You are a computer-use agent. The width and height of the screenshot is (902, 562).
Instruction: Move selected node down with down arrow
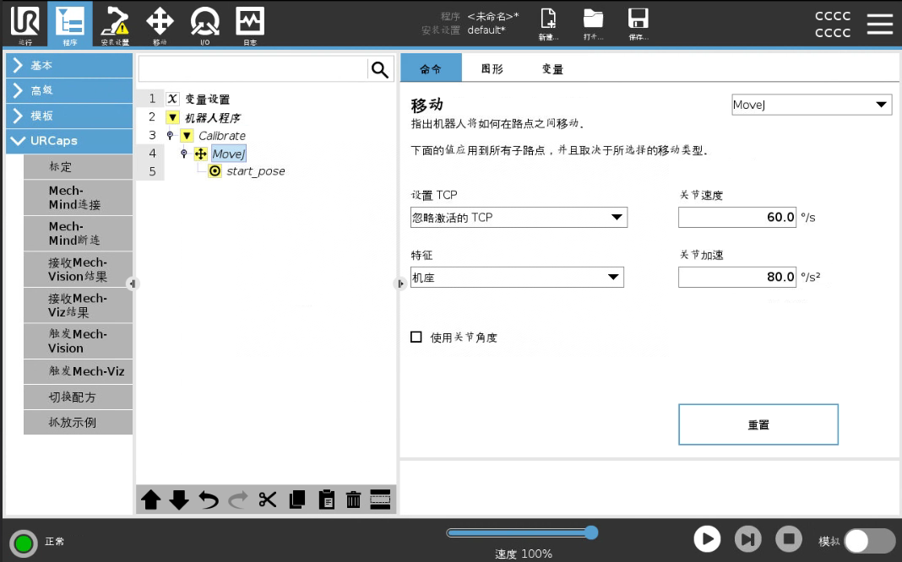179,500
